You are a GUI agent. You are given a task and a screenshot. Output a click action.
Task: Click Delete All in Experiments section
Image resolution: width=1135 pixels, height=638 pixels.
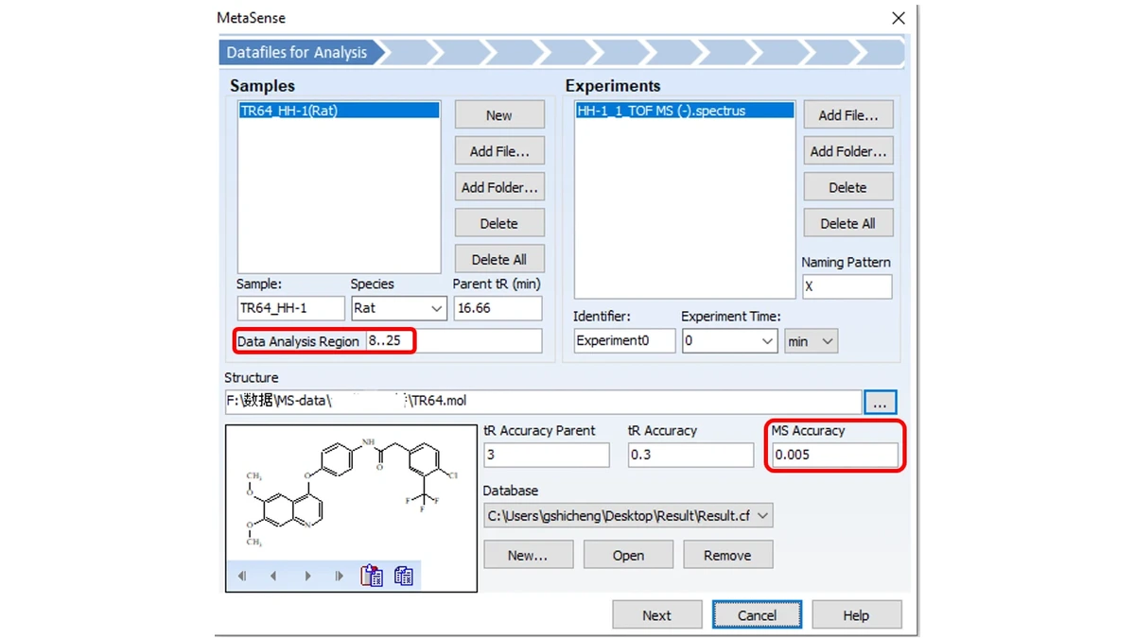pyautogui.click(x=848, y=223)
